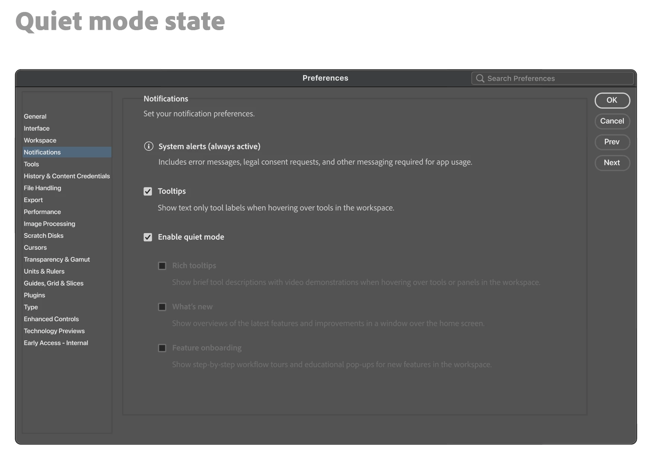Click the search magnifier icon
Viewport: 651px width, 455px height.
pyautogui.click(x=480, y=78)
